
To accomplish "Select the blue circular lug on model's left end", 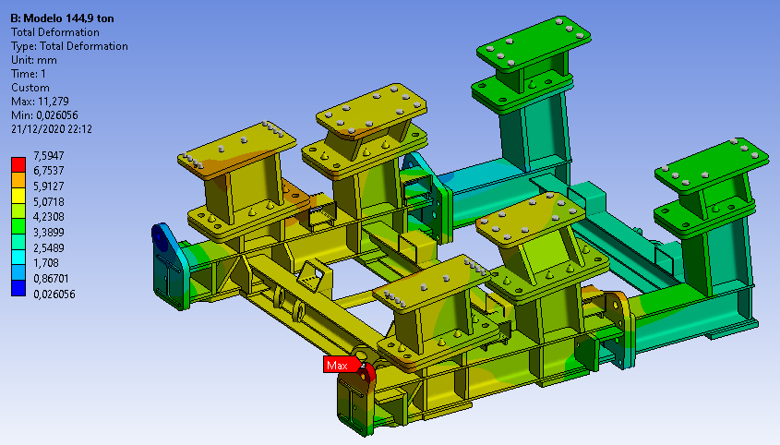I will (161, 239).
